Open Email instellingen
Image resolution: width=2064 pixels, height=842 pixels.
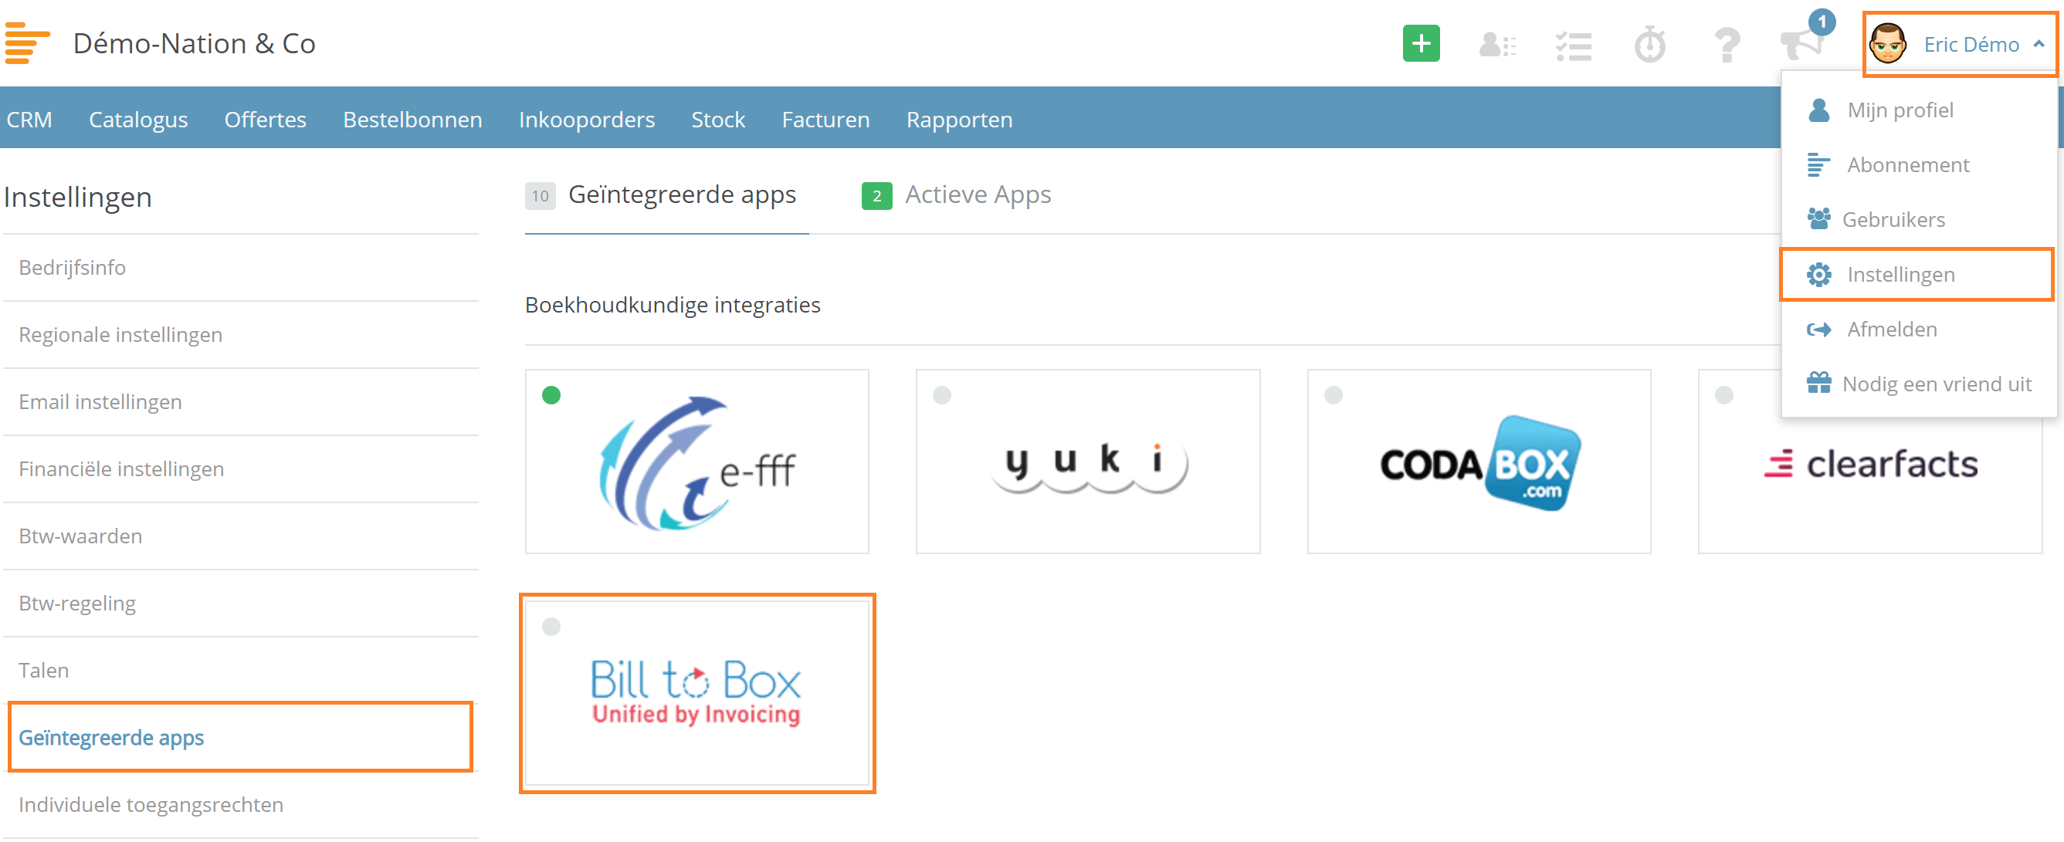(x=240, y=402)
